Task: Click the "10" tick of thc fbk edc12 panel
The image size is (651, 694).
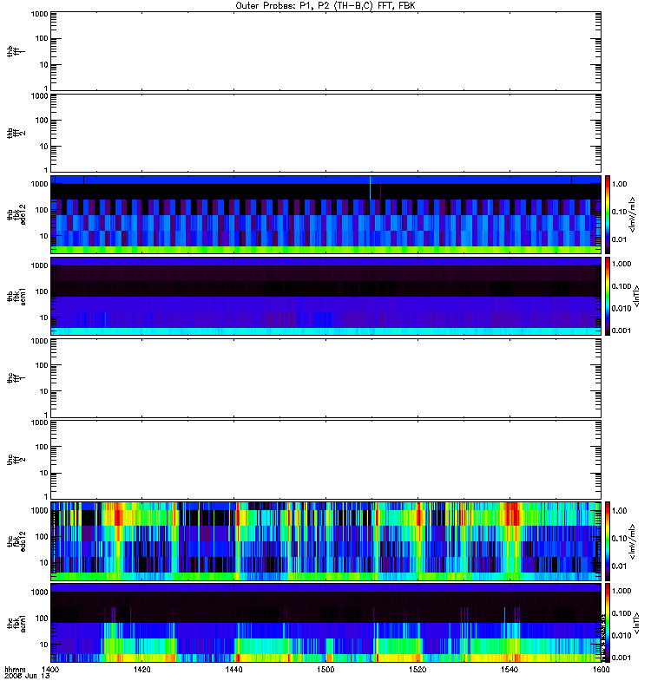Action: 44,562
